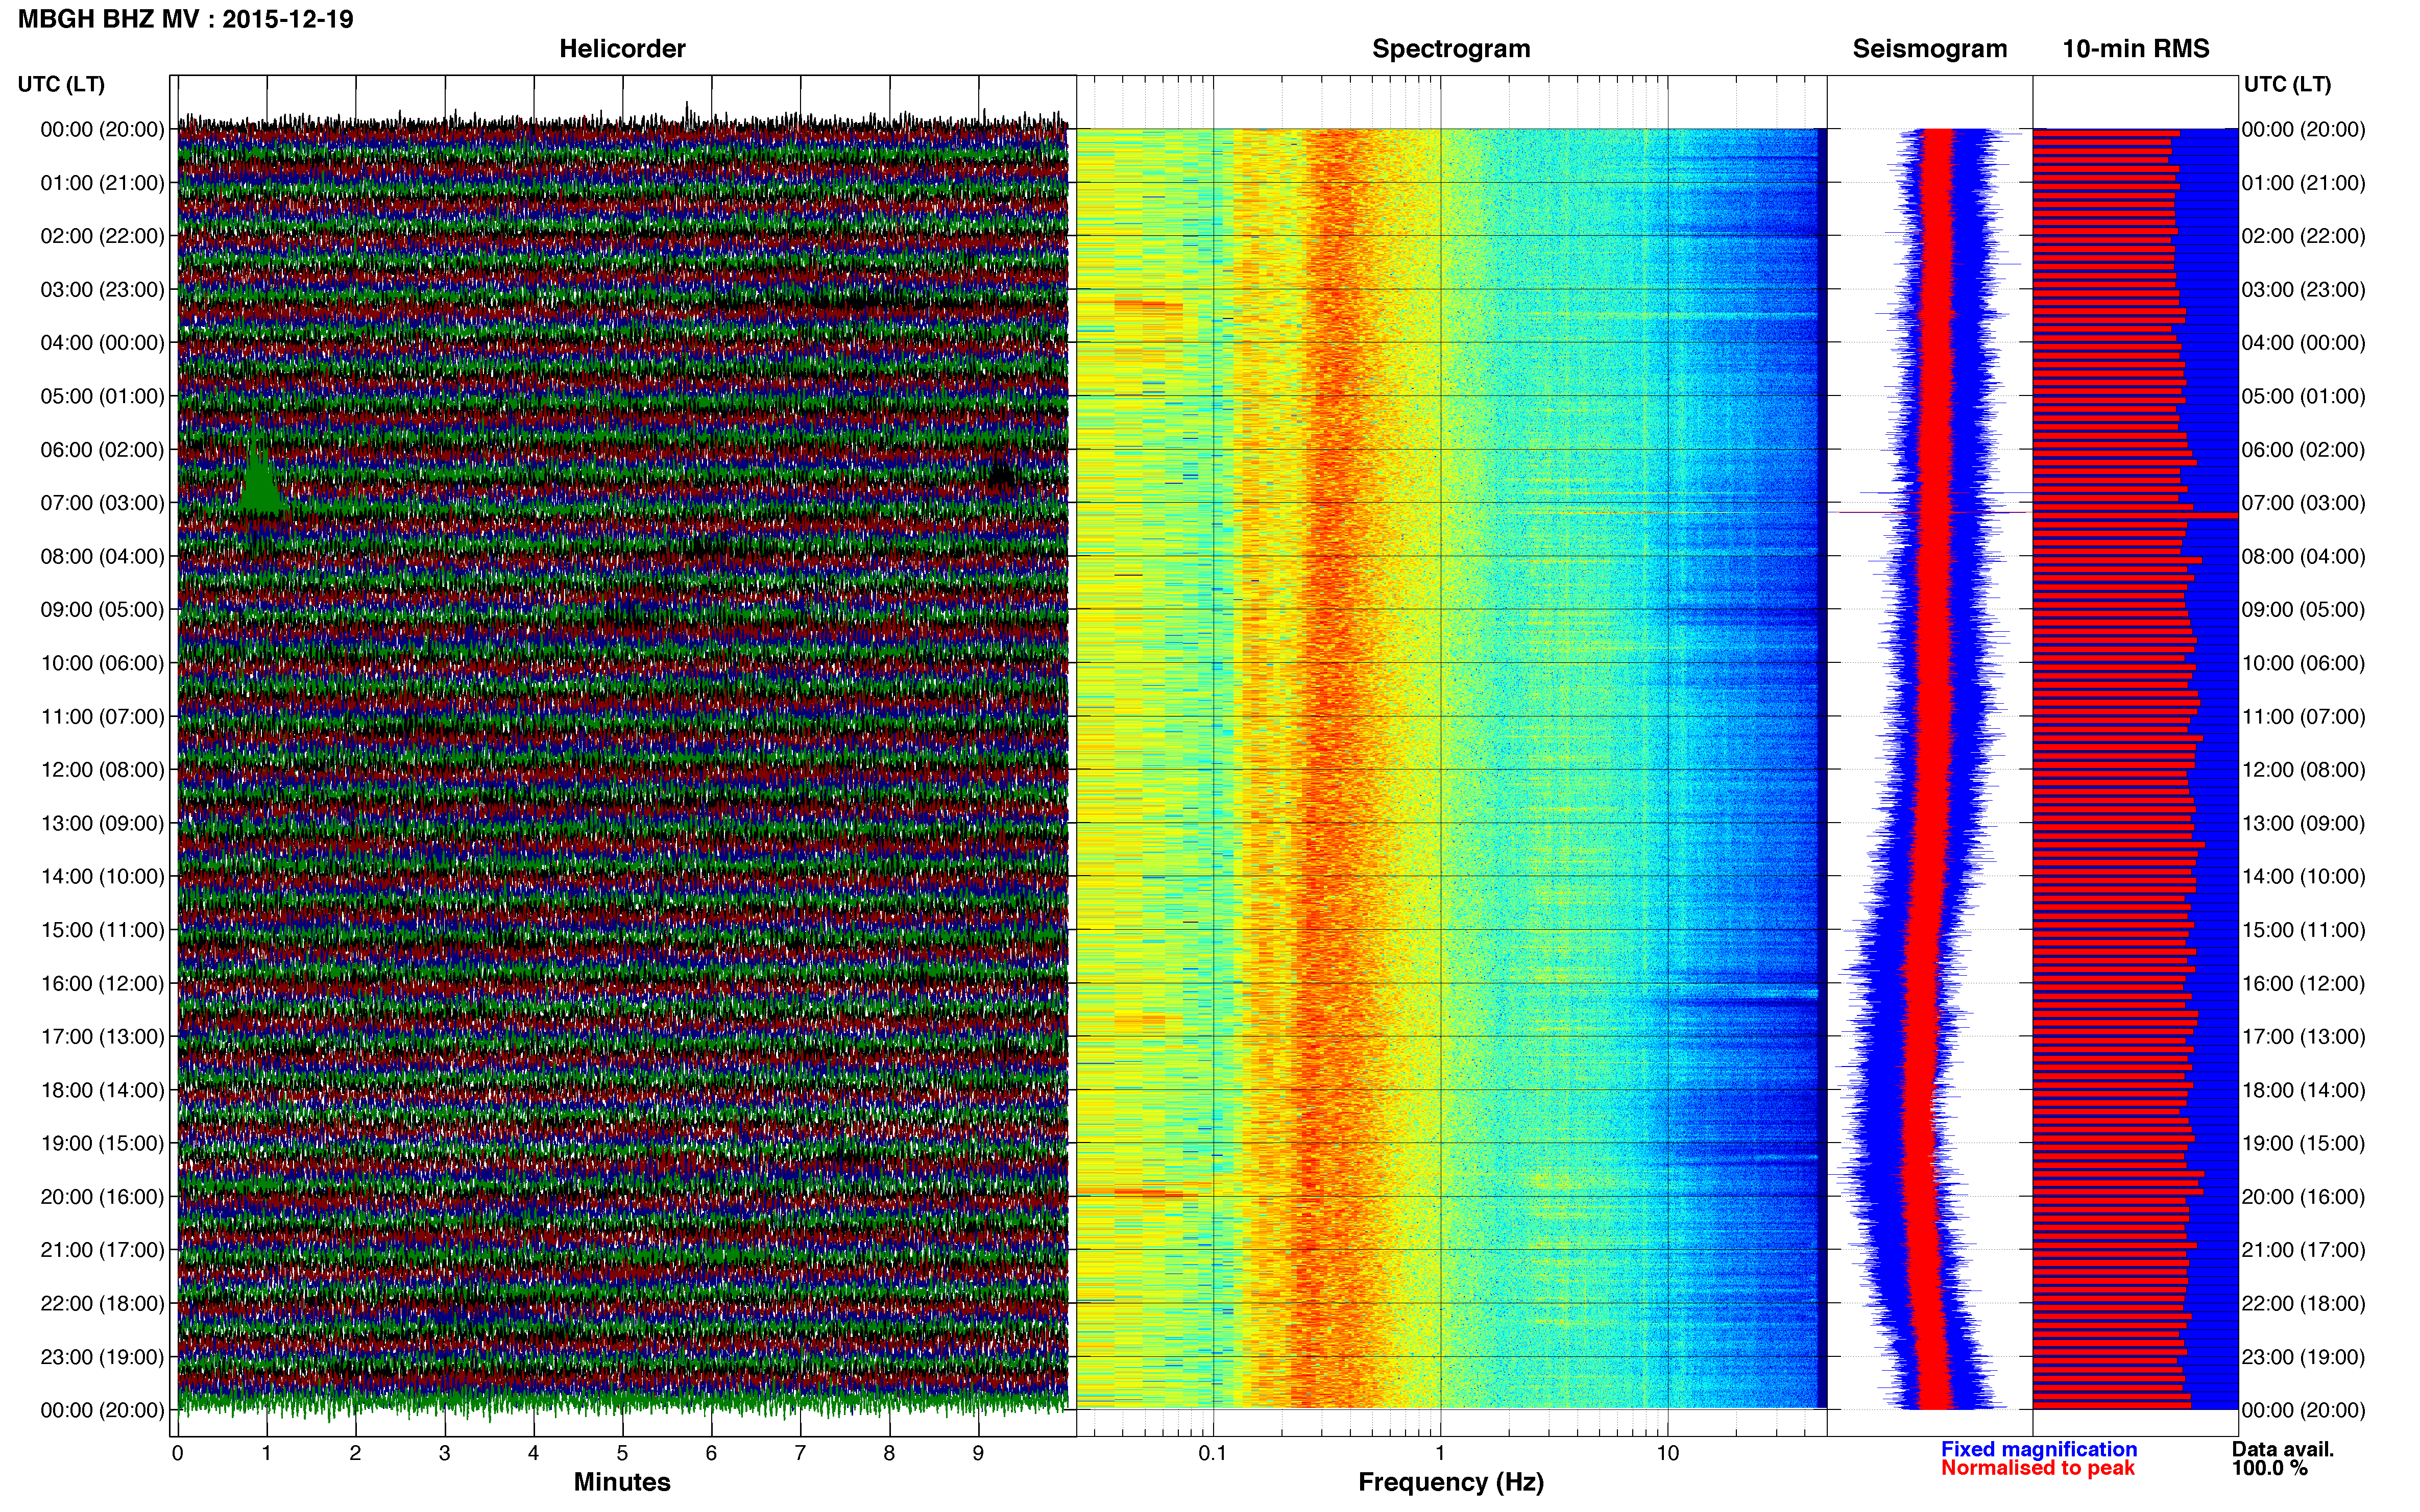The image size is (2420, 1512).
Task: Click the Helicorder-side '20:00 (16:00)' time label
Action: pos(102,1197)
